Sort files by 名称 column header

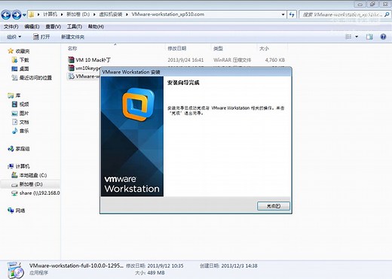(72, 48)
